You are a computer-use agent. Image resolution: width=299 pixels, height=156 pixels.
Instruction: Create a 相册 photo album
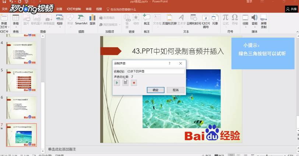(x=60, y=21)
